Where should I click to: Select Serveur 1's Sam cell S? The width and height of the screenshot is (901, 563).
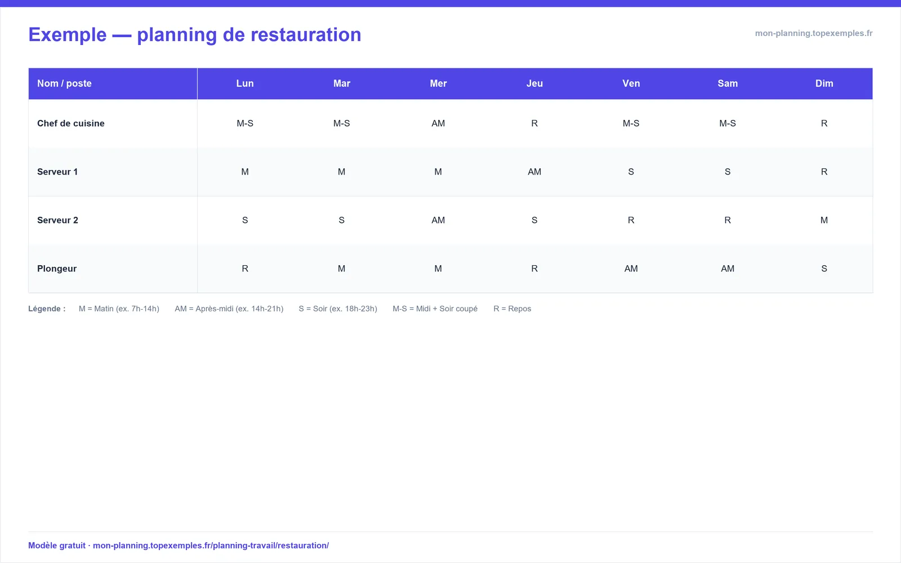coord(728,172)
